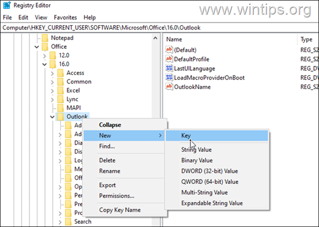The image size is (319, 227).
Task: Select Multi-String Value in the submenu
Action: pyautogui.click(x=217, y=192)
